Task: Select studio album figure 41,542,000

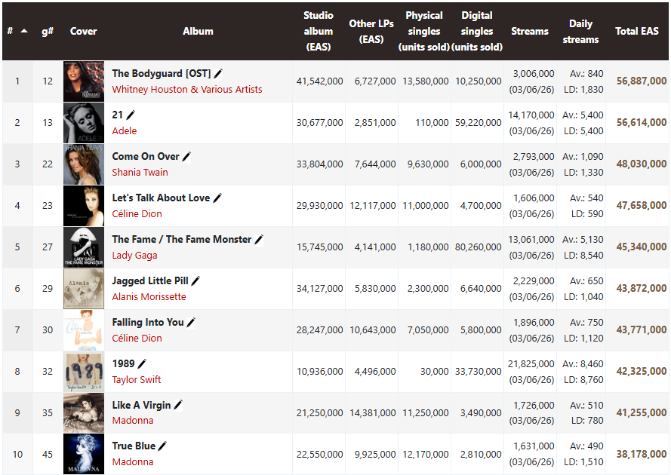Action: click(320, 81)
